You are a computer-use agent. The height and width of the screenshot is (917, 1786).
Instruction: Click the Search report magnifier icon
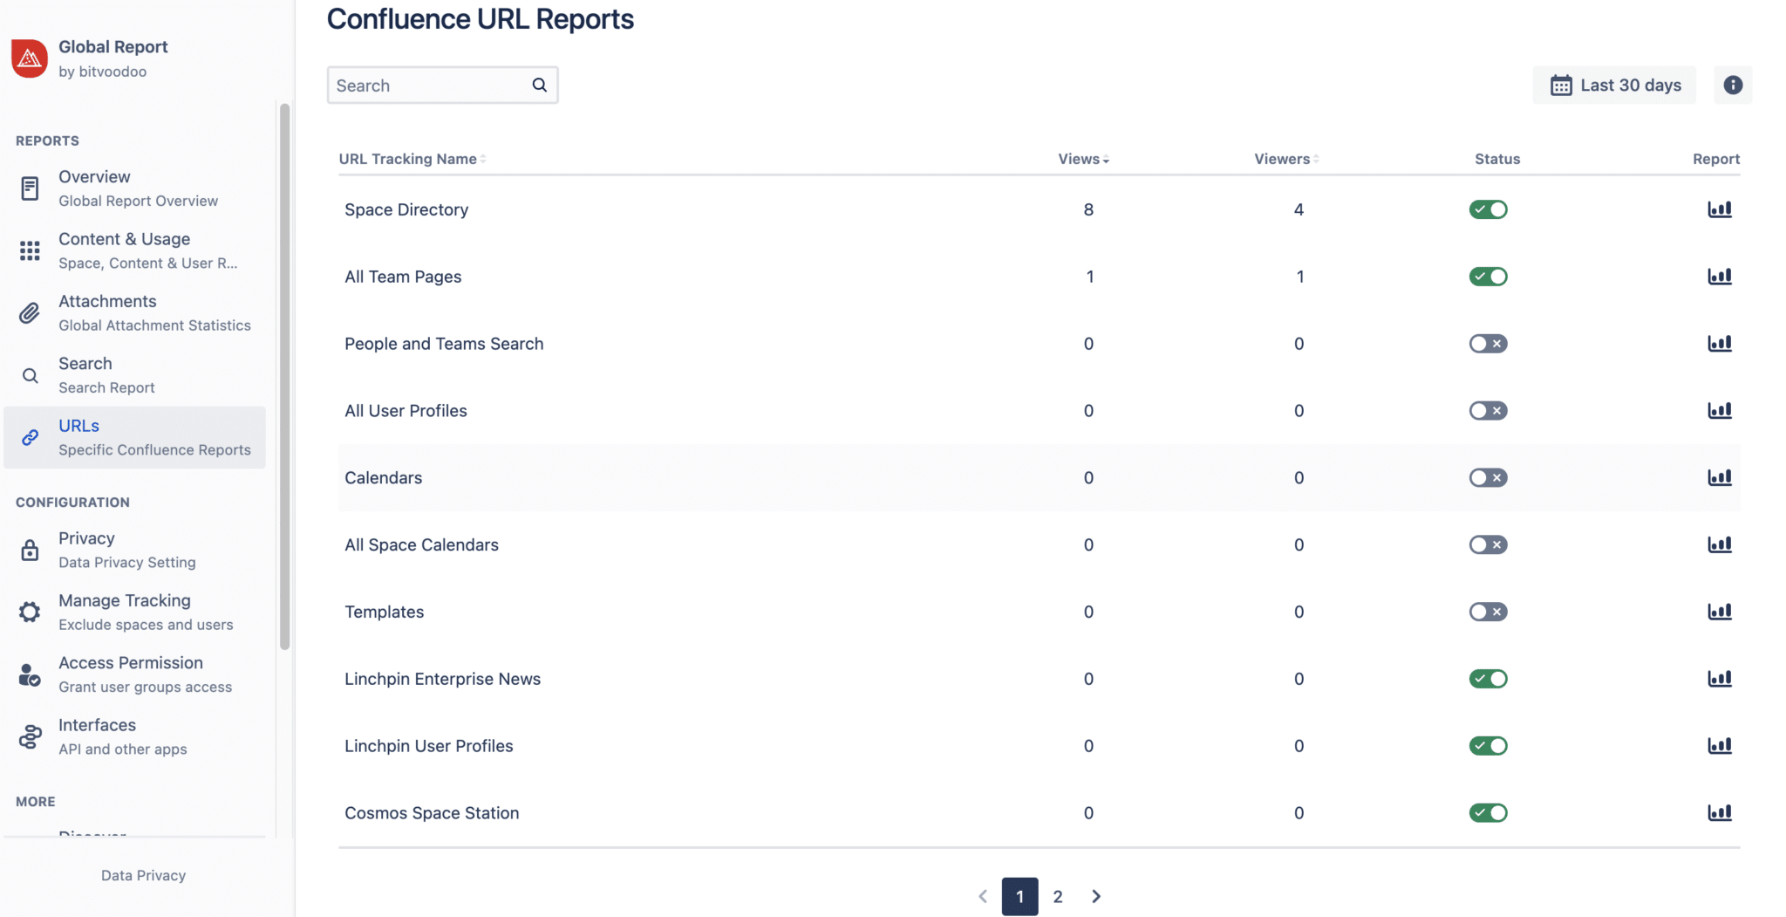point(30,375)
